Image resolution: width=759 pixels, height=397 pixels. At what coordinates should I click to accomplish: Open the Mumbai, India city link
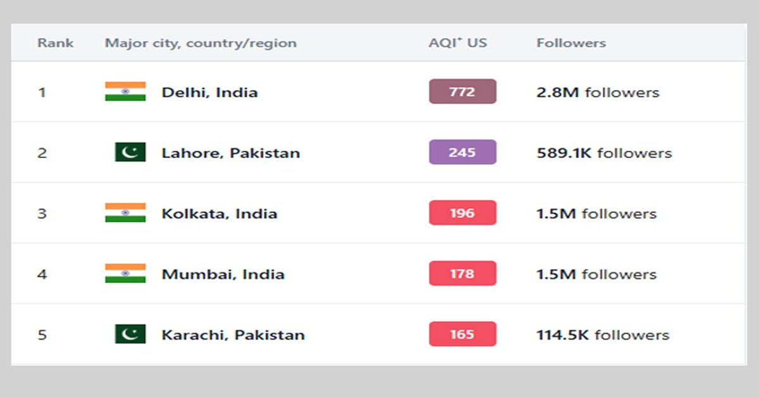[223, 274]
